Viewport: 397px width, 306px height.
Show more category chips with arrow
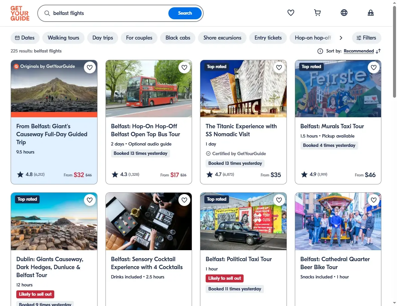(341, 38)
